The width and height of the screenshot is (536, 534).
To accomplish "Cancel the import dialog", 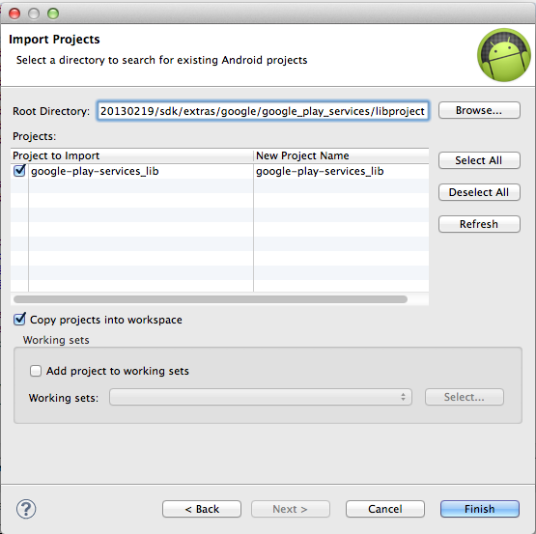I will [385, 509].
